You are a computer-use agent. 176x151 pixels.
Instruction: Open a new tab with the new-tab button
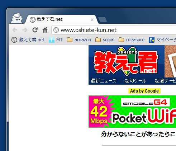(x=102, y=19)
